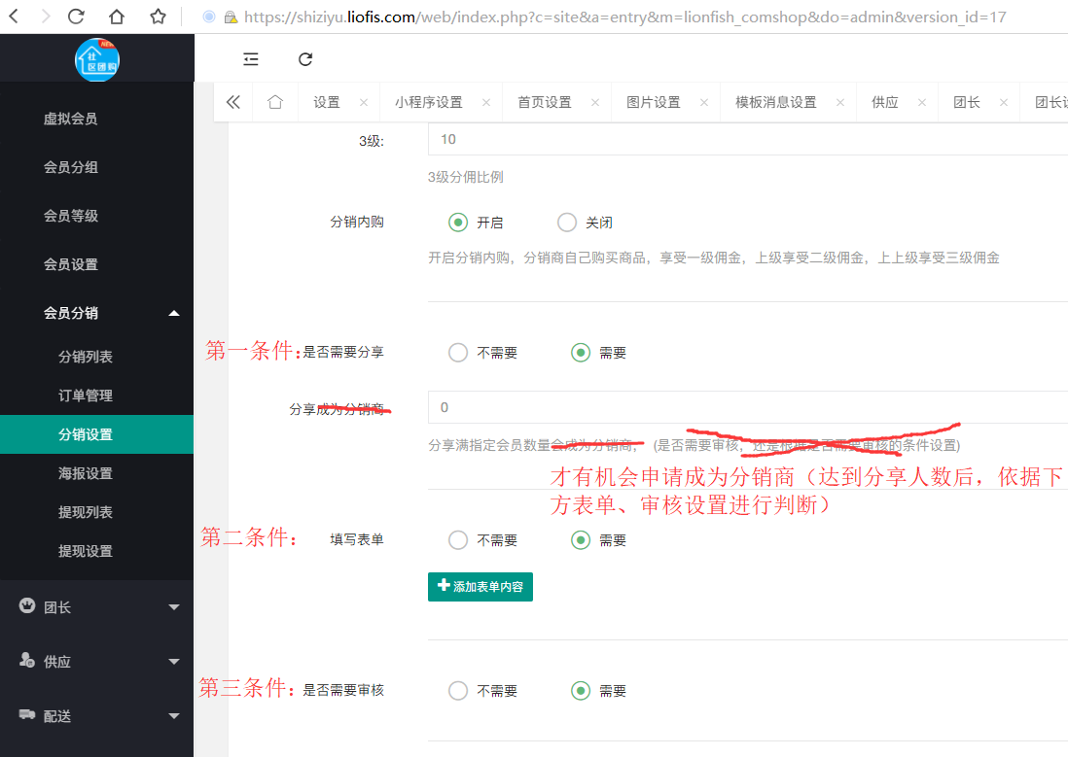The image size is (1068, 757).
Task: Close the 首页设置 tab
Action: click(x=595, y=102)
